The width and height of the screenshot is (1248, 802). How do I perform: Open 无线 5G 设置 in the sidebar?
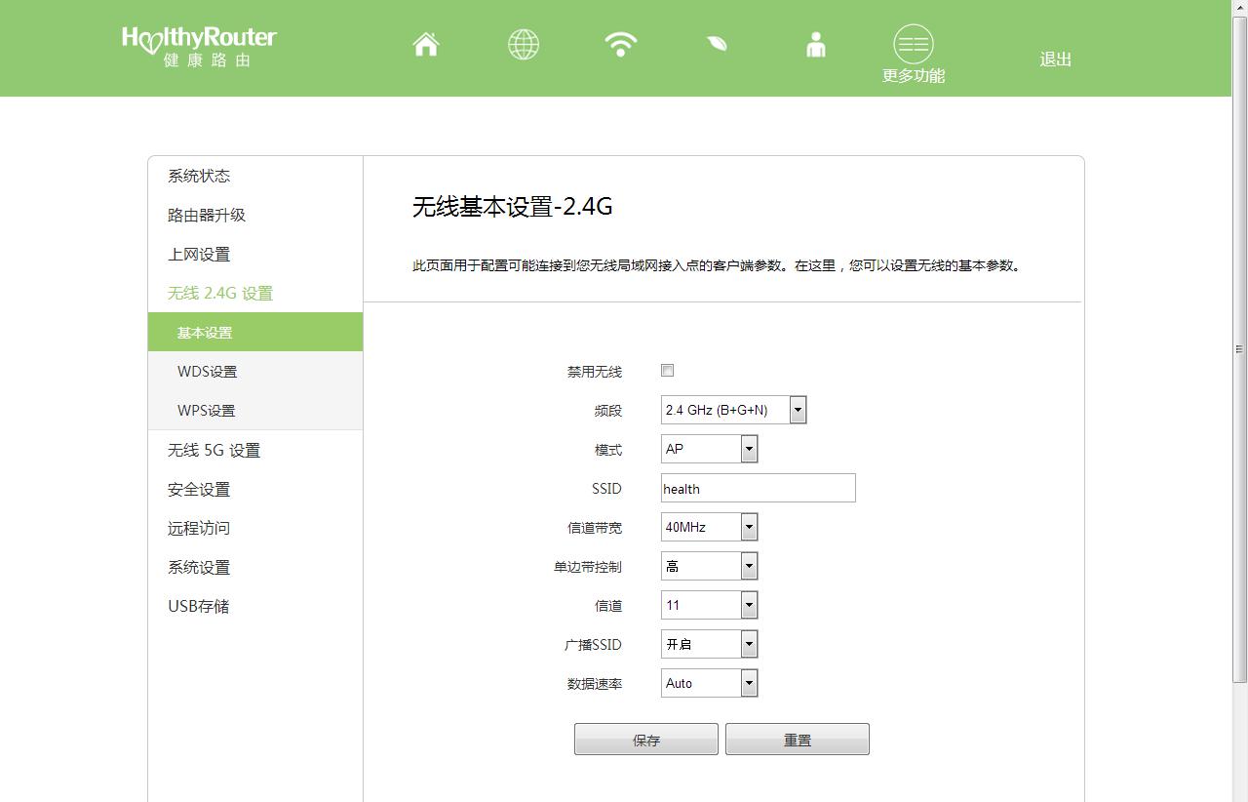[214, 450]
